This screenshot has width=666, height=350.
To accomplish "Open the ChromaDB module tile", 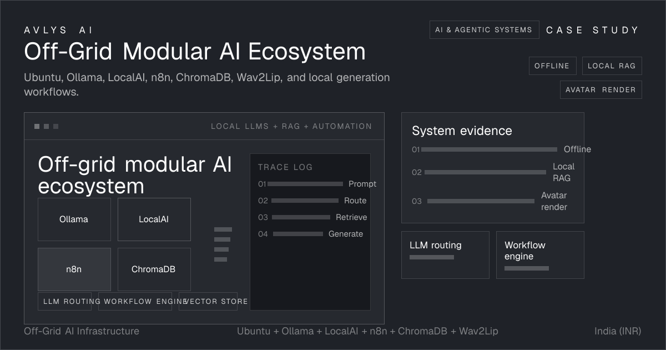I will 154,269.
